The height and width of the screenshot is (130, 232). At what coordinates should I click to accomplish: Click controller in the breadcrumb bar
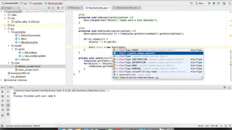[36, 3]
